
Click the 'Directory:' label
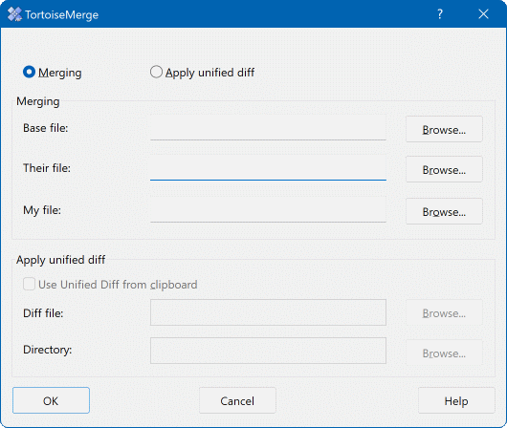(x=47, y=350)
